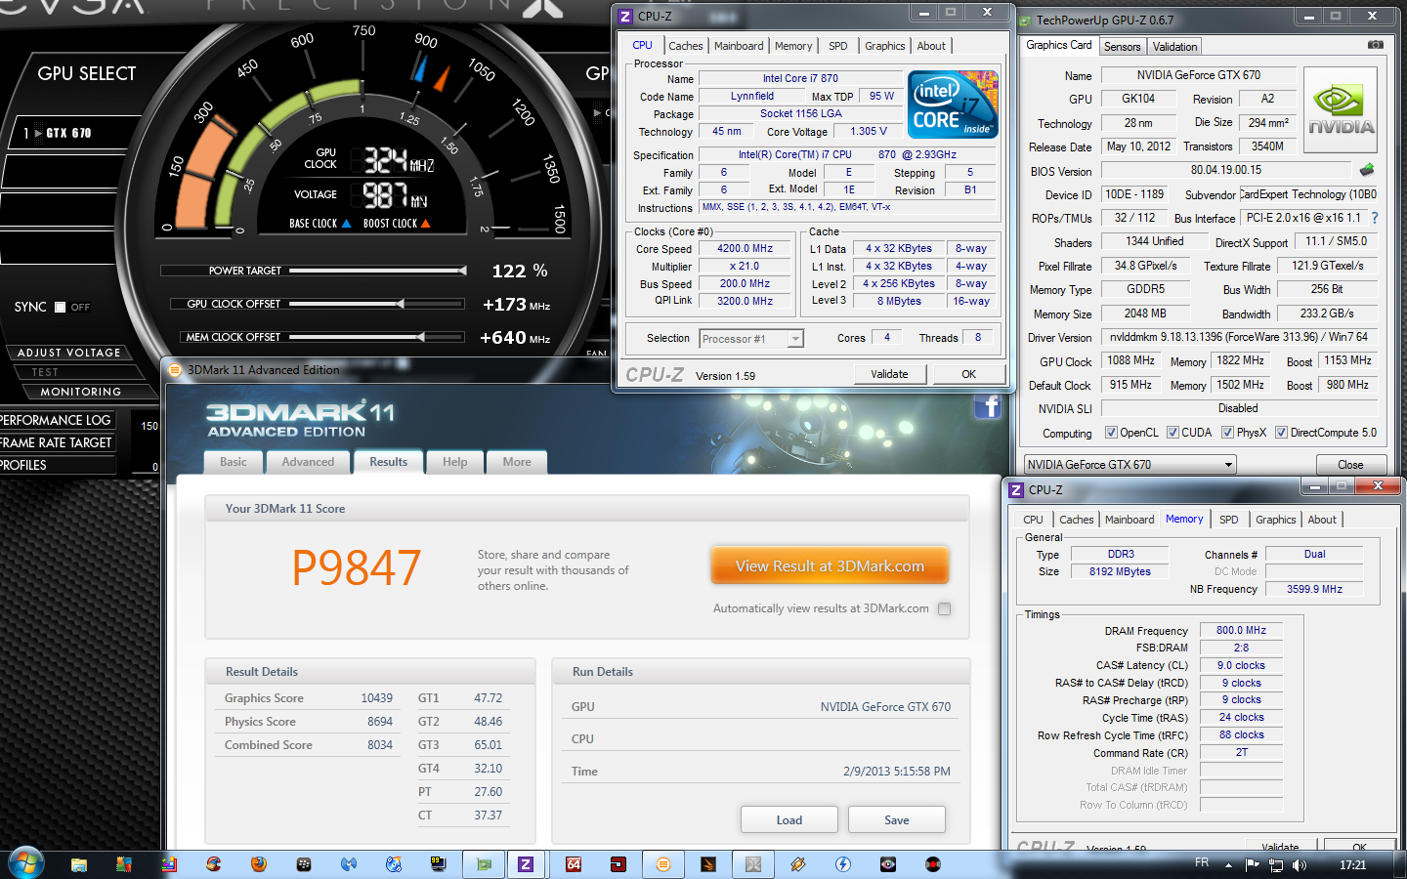Click the orange Boost Clock triangle marker
The height and width of the screenshot is (879, 1407).
tap(425, 224)
